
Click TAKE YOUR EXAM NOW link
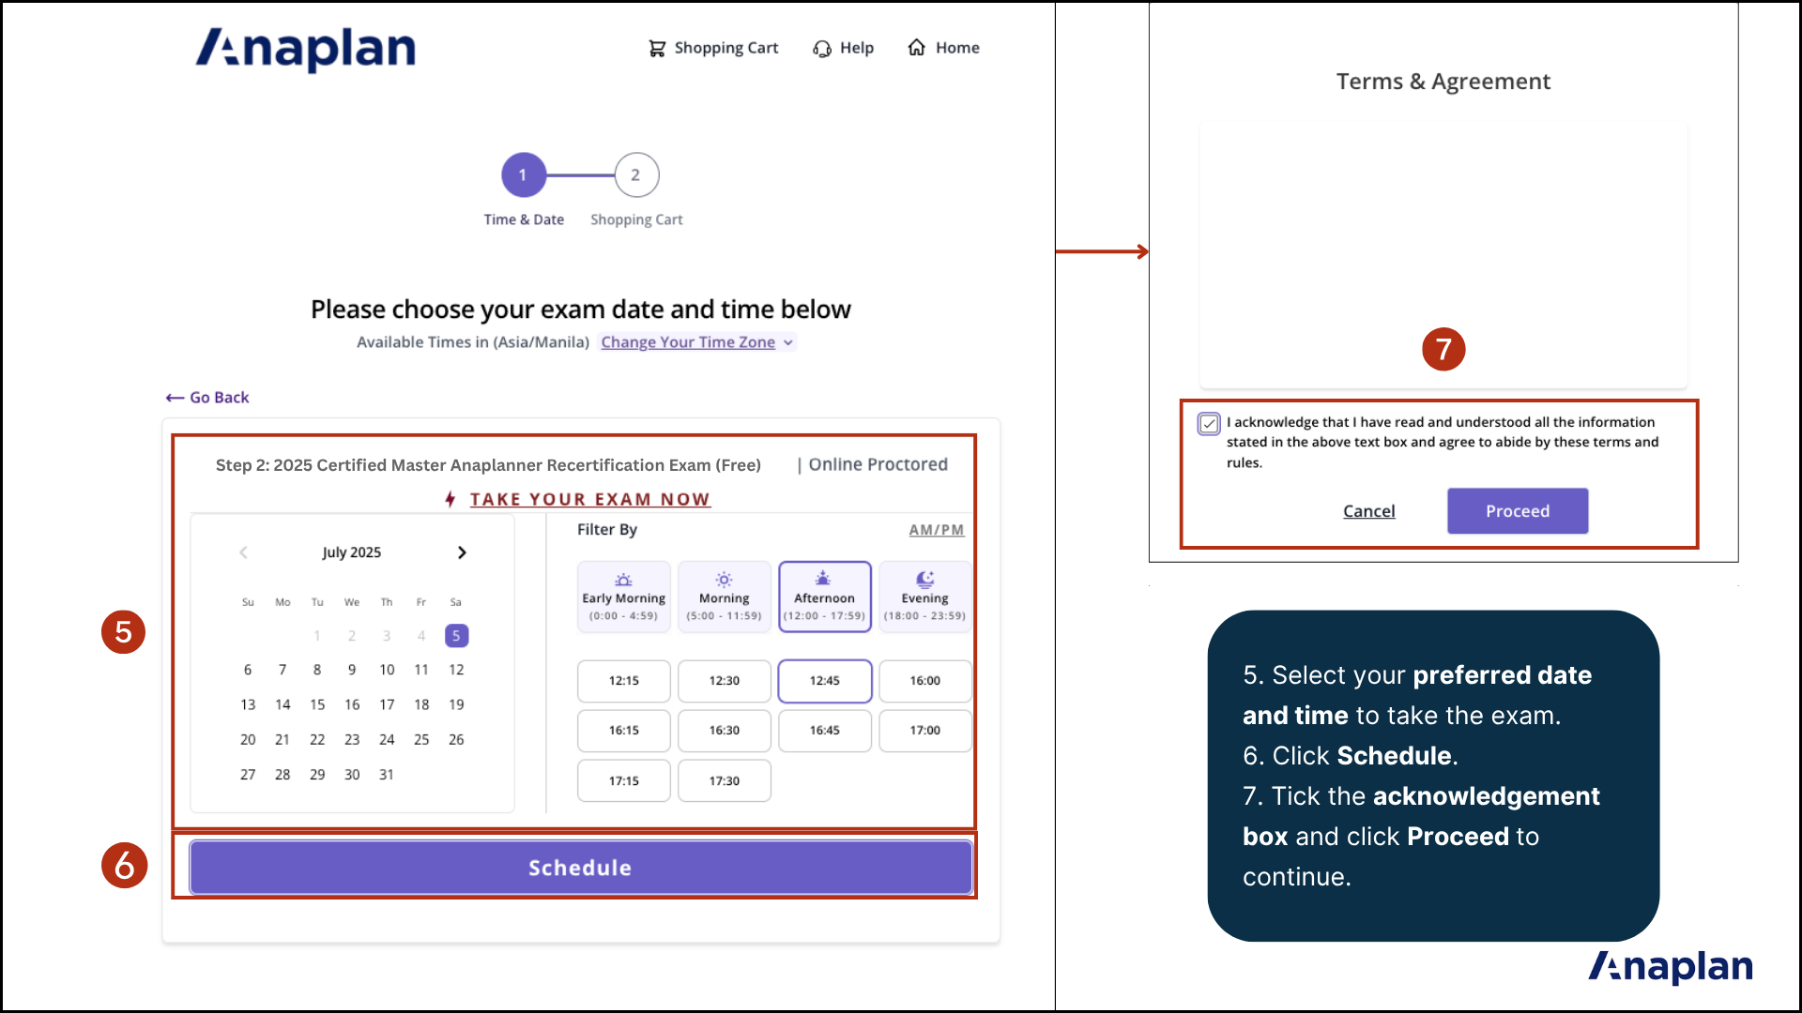pos(589,499)
